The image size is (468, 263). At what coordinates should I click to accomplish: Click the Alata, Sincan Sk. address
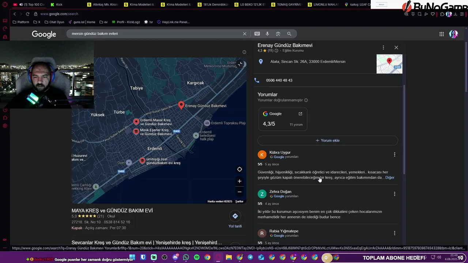[x=307, y=61]
